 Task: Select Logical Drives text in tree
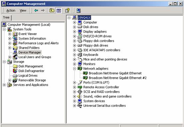tap(28, 76)
